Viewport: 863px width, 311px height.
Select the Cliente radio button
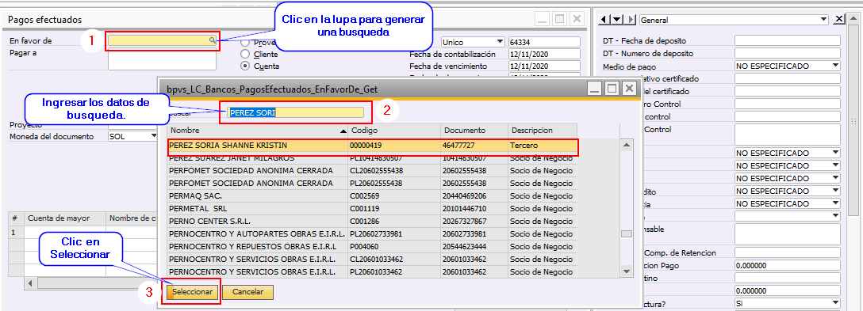pyautogui.click(x=245, y=54)
